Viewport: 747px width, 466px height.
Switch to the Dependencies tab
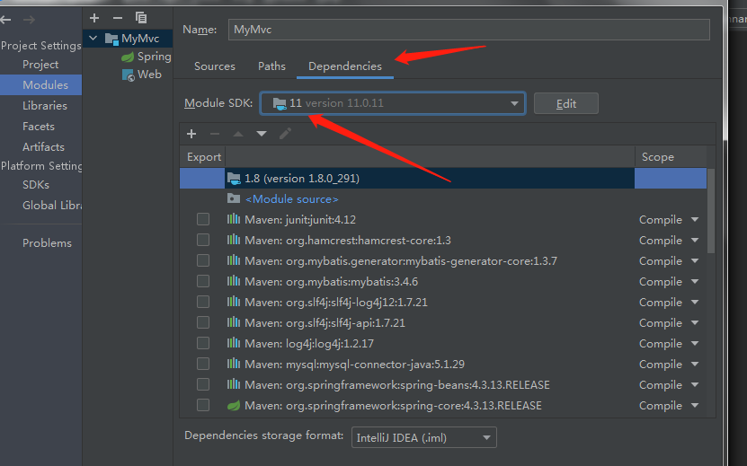coord(345,66)
